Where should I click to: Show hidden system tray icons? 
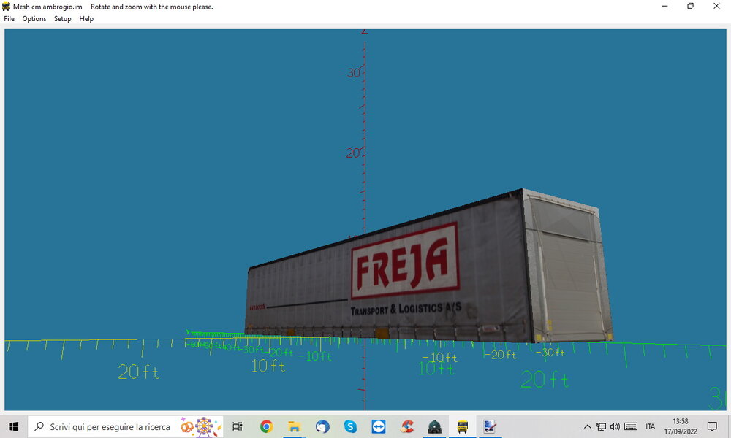pos(588,426)
